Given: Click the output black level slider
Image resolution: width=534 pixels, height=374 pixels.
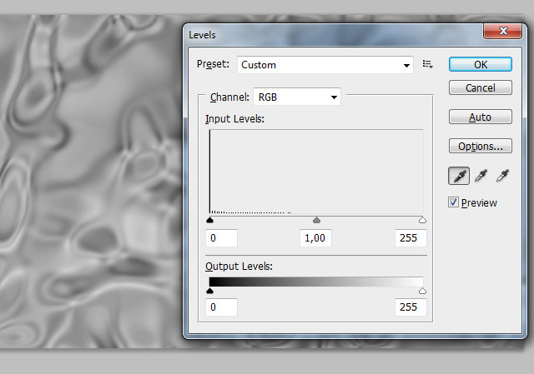Looking at the screenshot, I should coord(209,291).
